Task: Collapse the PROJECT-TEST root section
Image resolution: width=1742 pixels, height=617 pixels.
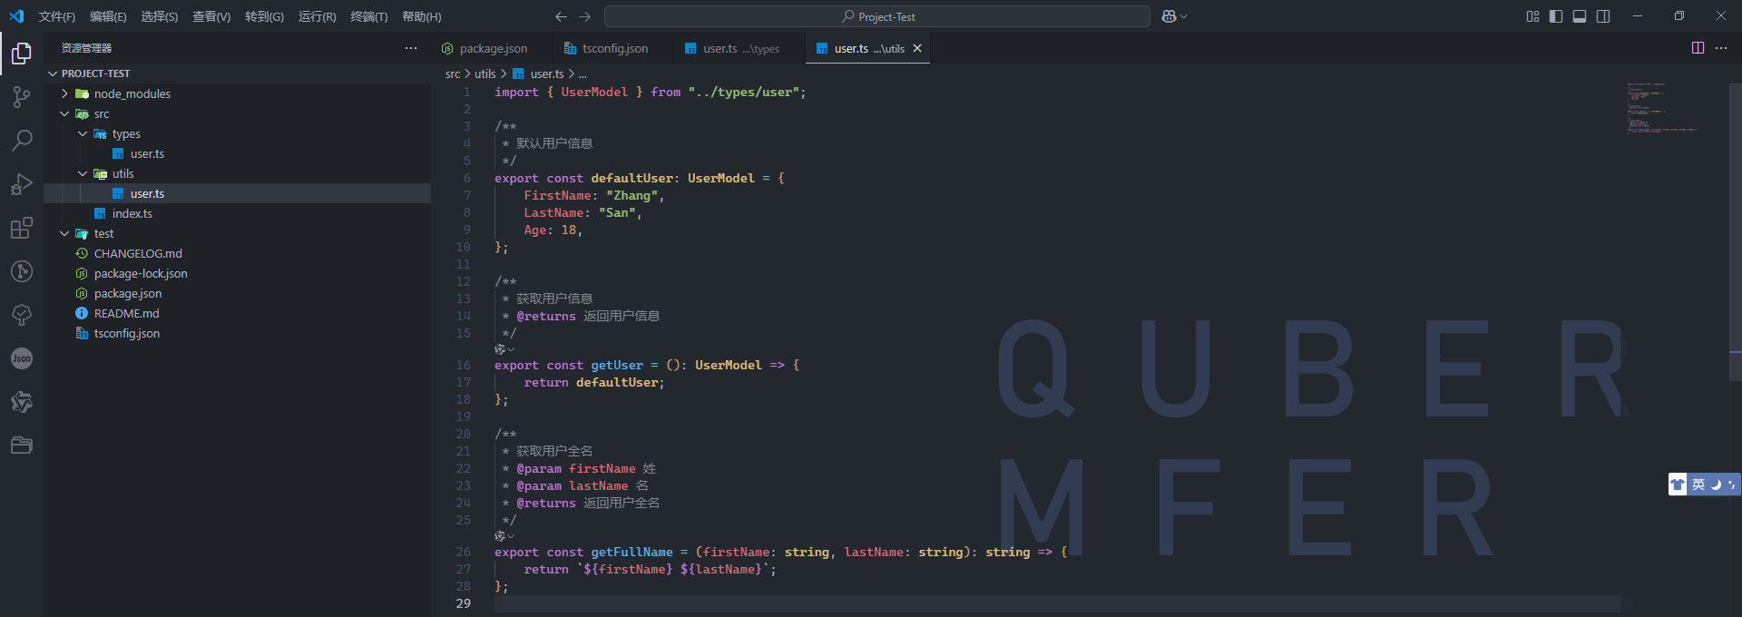Action: [53, 73]
